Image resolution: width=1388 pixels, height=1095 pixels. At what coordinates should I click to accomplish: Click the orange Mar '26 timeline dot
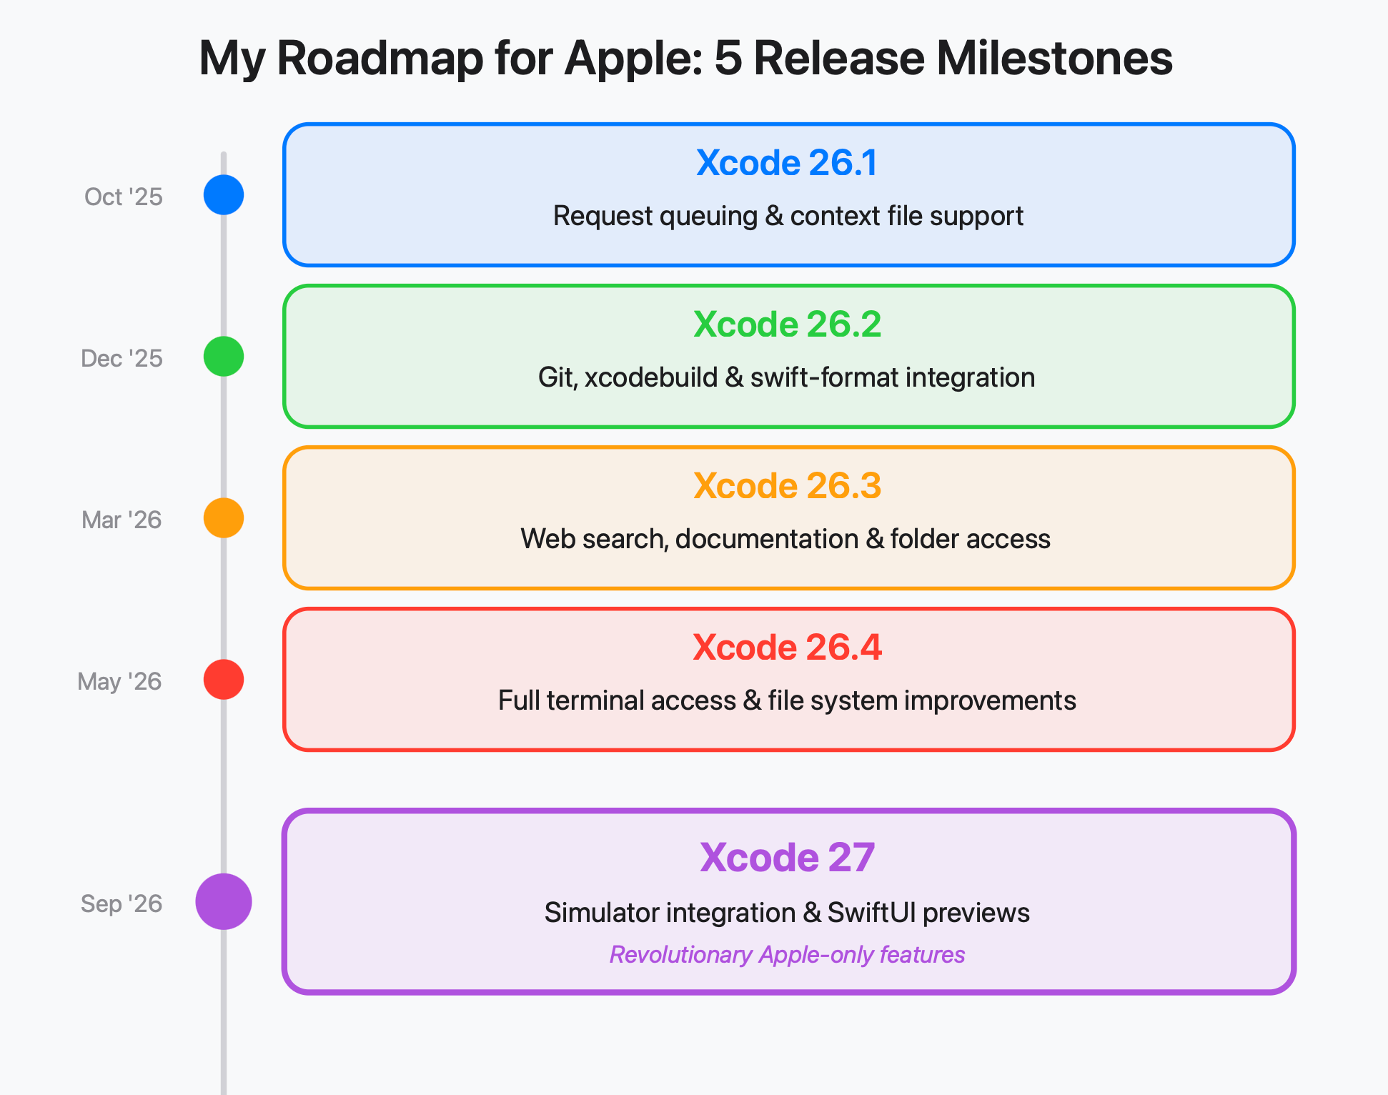224,518
